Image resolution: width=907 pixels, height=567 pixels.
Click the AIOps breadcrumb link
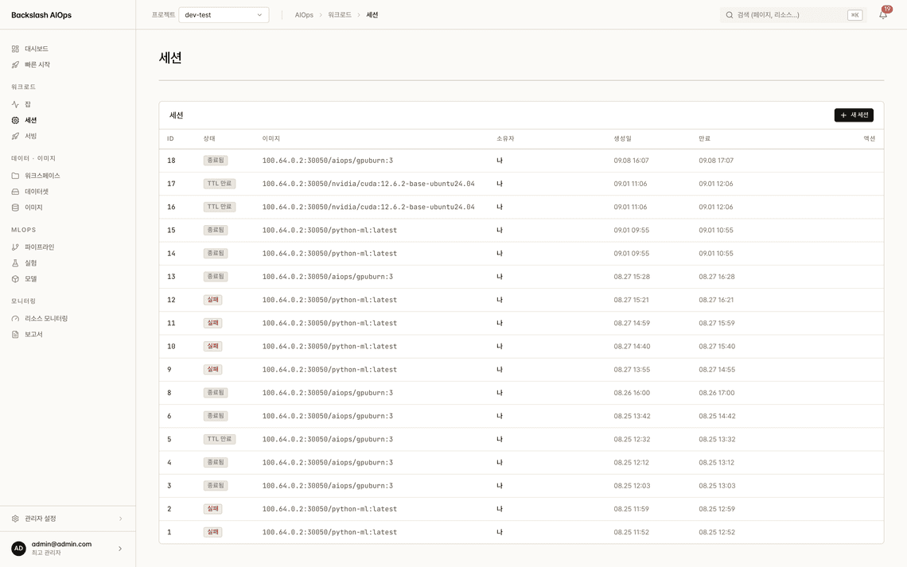(x=304, y=15)
